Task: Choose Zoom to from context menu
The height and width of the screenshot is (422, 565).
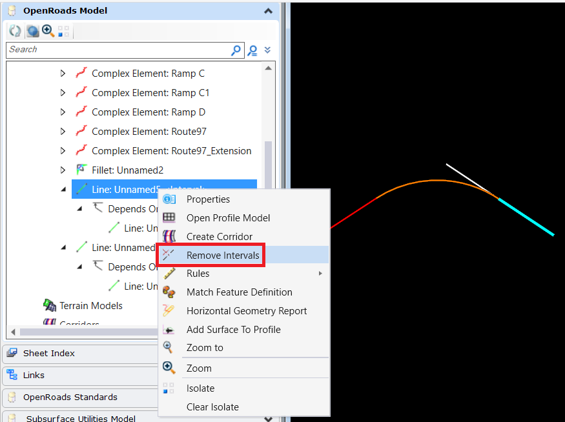Action: click(205, 348)
